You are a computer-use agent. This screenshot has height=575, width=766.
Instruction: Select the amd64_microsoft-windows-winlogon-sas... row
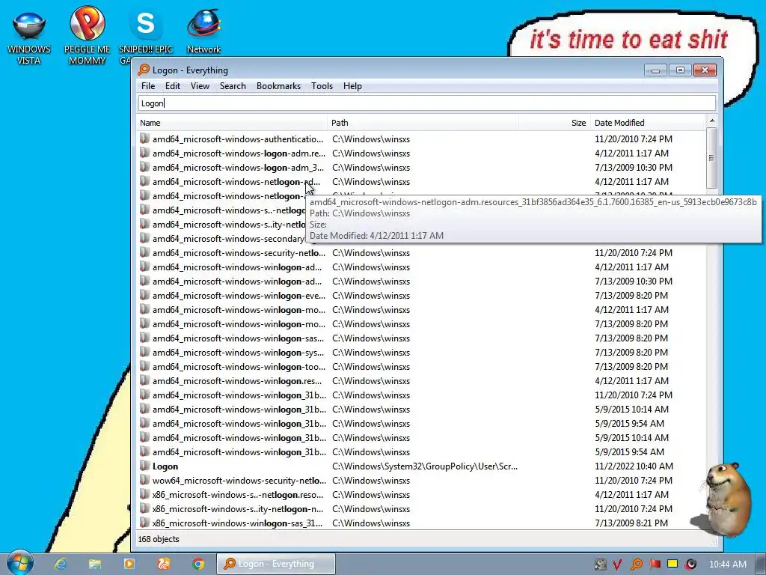click(421, 338)
